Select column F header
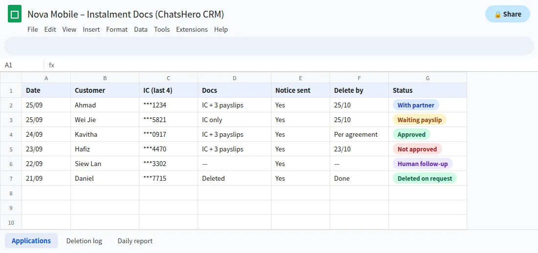Image resolution: width=538 pixels, height=253 pixels. tap(359, 78)
